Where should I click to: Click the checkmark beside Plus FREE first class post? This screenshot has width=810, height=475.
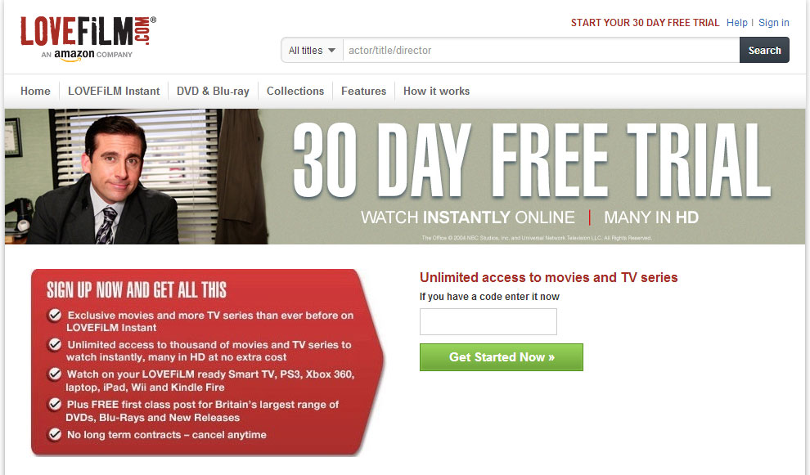pyautogui.click(x=55, y=404)
